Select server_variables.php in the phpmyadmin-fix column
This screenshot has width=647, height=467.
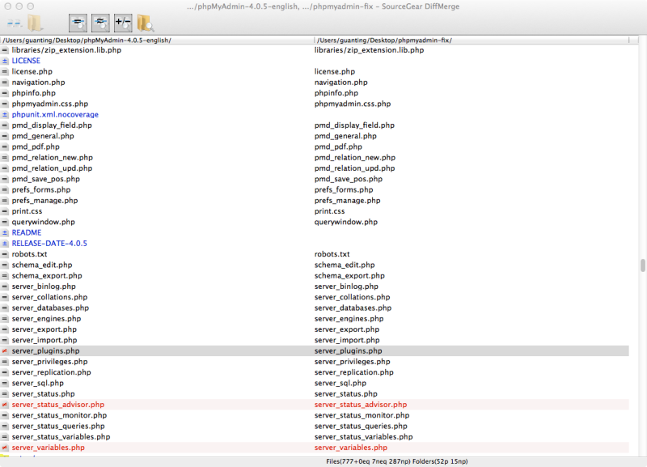pos(351,448)
